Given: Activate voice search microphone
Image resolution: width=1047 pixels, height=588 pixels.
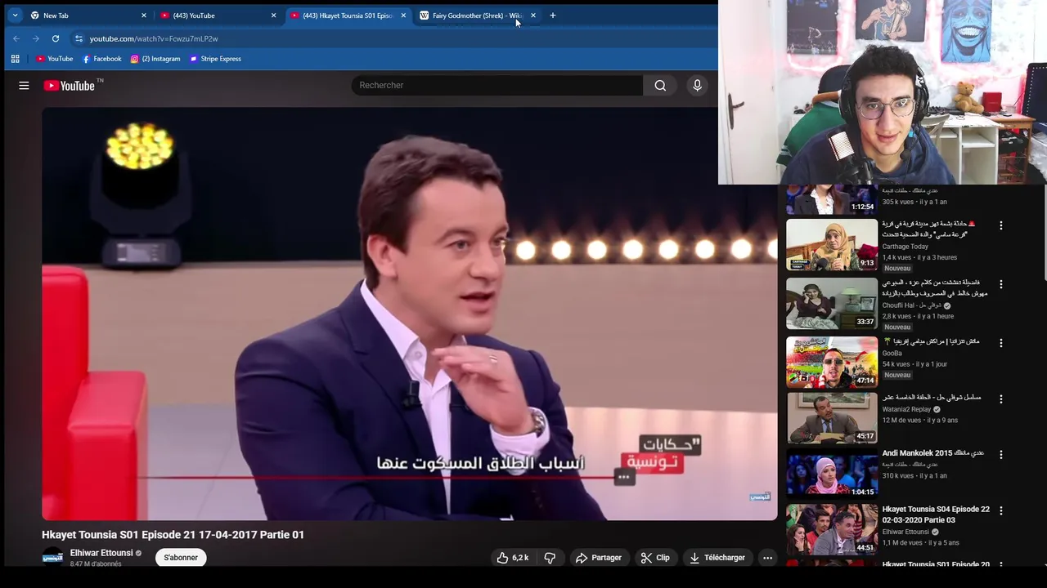Looking at the screenshot, I should 697,85.
